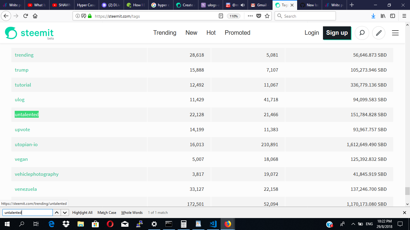Image resolution: width=410 pixels, height=230 pixels.
Task: Open the Windows action center icon
Action: pos(400,224)
